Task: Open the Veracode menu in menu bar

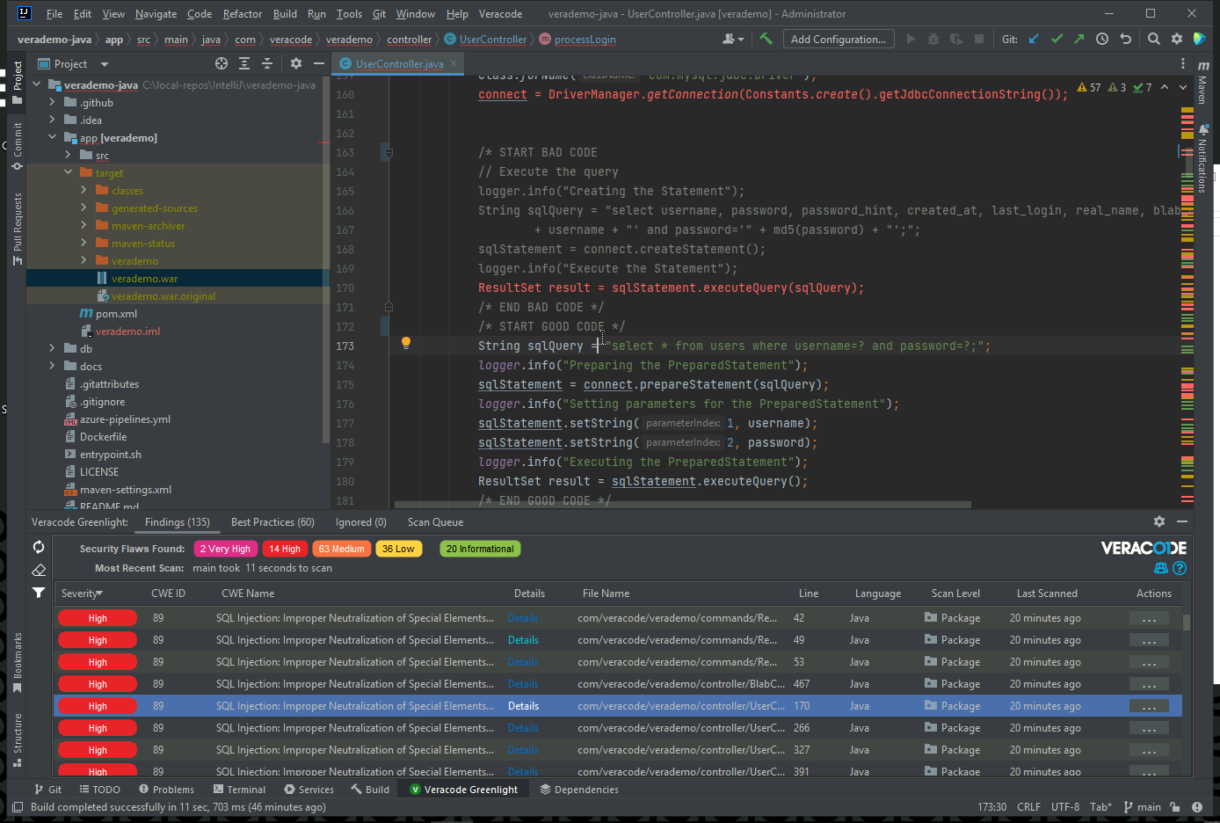Action: 500,14
